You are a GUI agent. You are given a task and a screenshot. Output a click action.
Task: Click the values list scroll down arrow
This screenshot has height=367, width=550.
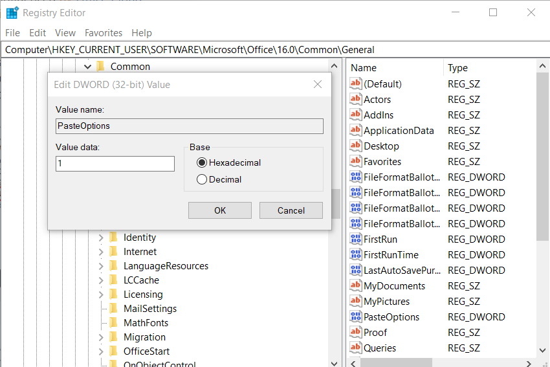pyautogui.click(x=542, y=350)
